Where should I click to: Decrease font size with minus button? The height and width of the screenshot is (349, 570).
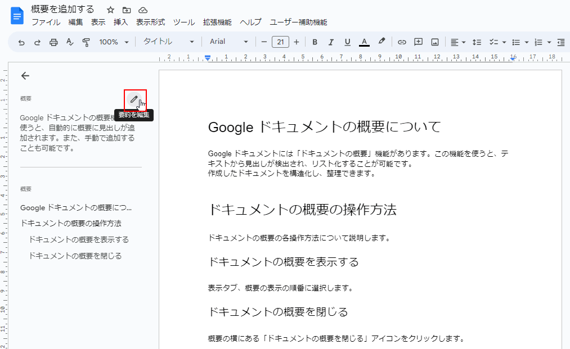pyautogui.click(x=264, y=42)
